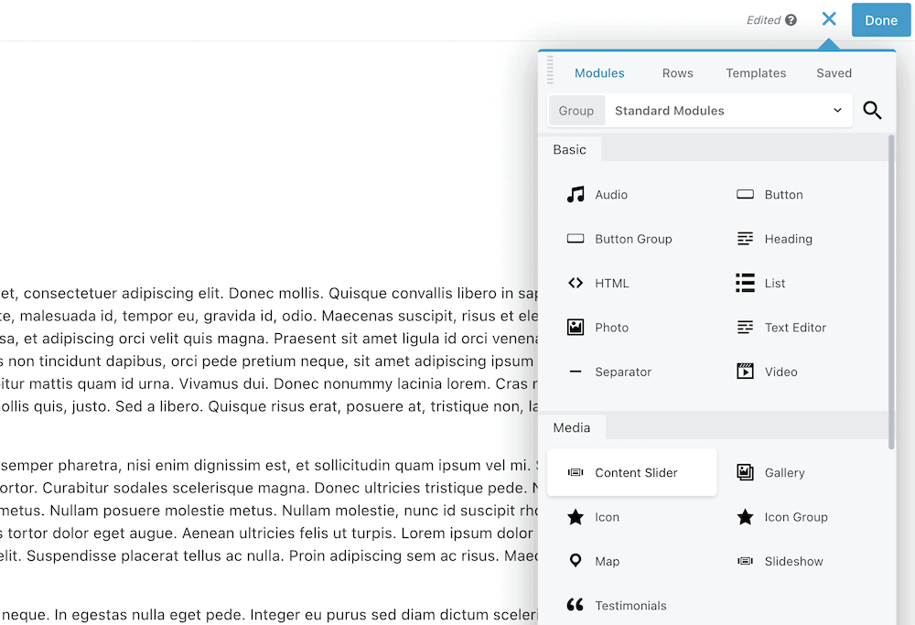Viewport: 915px width, 625px height.
Task: Select the Icon Group star icon
Action: tap(745, 517)
